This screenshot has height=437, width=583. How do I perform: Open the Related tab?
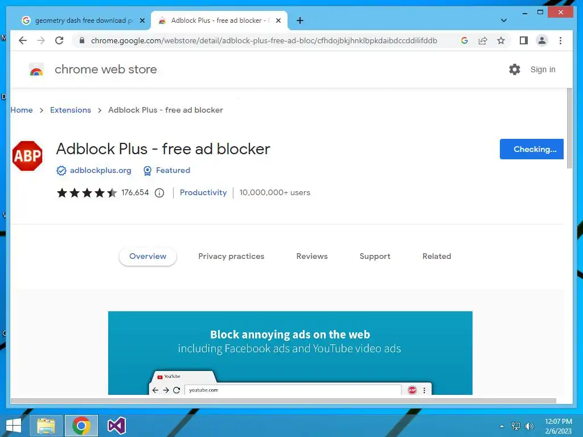[437, 257]
